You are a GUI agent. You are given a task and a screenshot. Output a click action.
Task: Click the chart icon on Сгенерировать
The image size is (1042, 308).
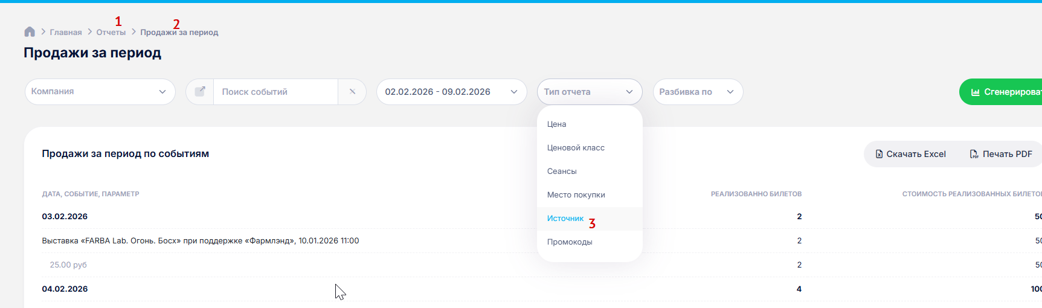(975, 92)
